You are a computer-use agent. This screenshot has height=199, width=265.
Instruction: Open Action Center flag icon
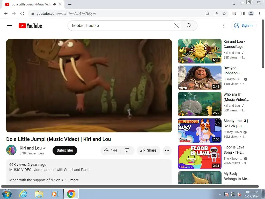coord(226,194)
